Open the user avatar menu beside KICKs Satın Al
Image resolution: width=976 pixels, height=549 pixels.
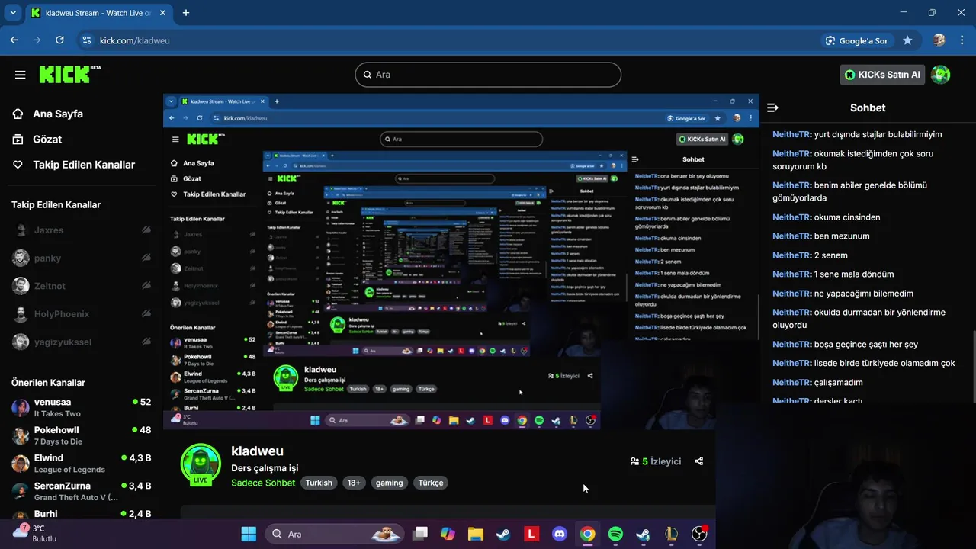click(941, 75)
